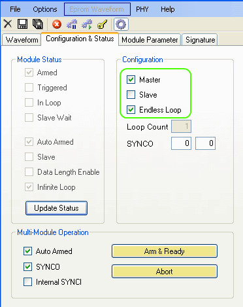Click the Data Length Enable checkbox
Screen dimensions: 243x307
coord(29,172)
